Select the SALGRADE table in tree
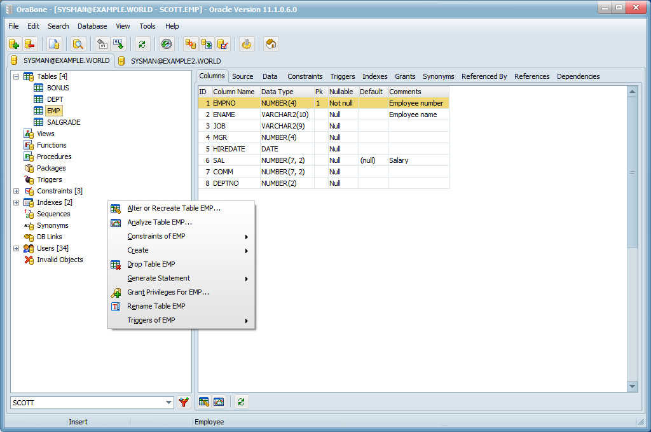 pos(64,122)
